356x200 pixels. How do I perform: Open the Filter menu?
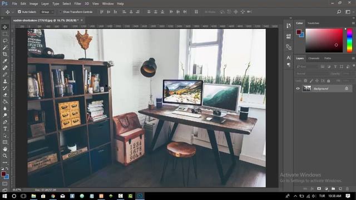pyautogui.click(x=78, y=4)
